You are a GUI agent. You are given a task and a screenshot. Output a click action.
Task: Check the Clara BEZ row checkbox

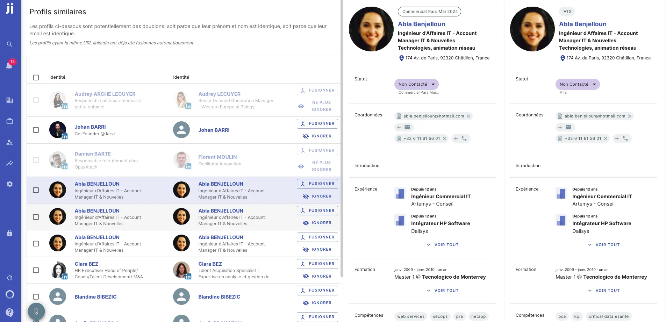[36, 270]
